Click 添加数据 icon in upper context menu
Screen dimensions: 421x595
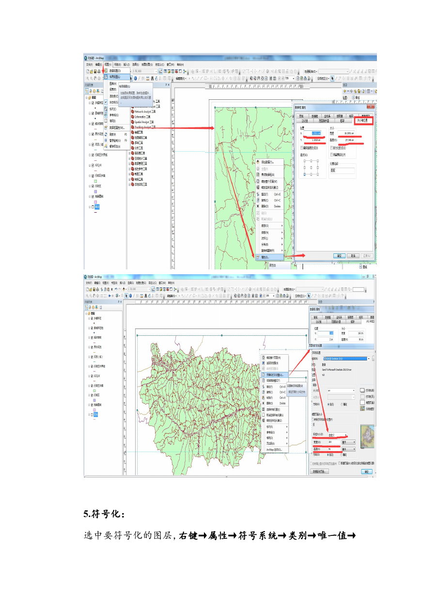(258, 162)
